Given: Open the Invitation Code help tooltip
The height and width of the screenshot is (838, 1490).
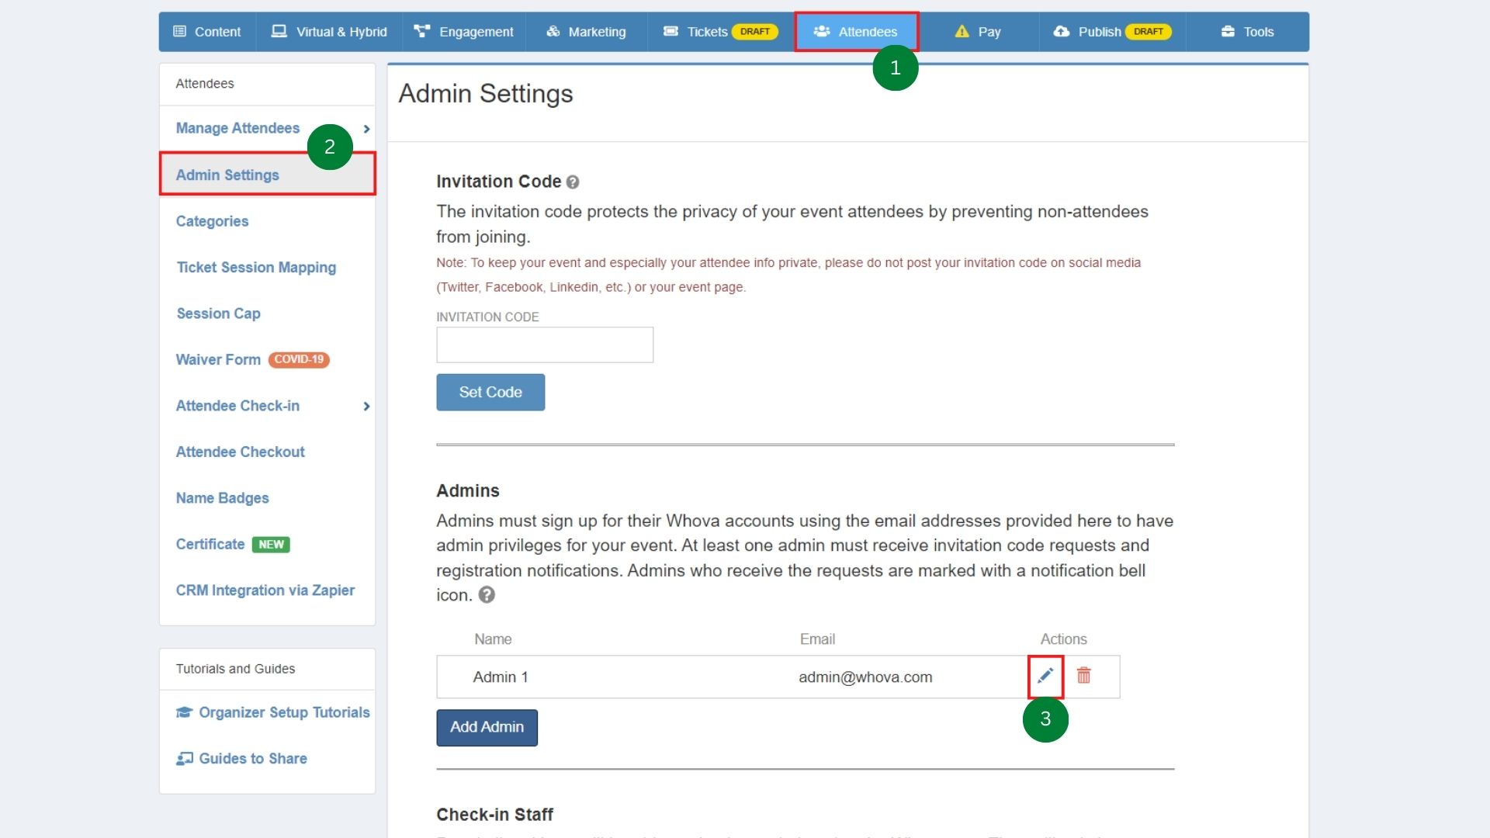Looking at the screenshot, I should (x=573, y=182).
